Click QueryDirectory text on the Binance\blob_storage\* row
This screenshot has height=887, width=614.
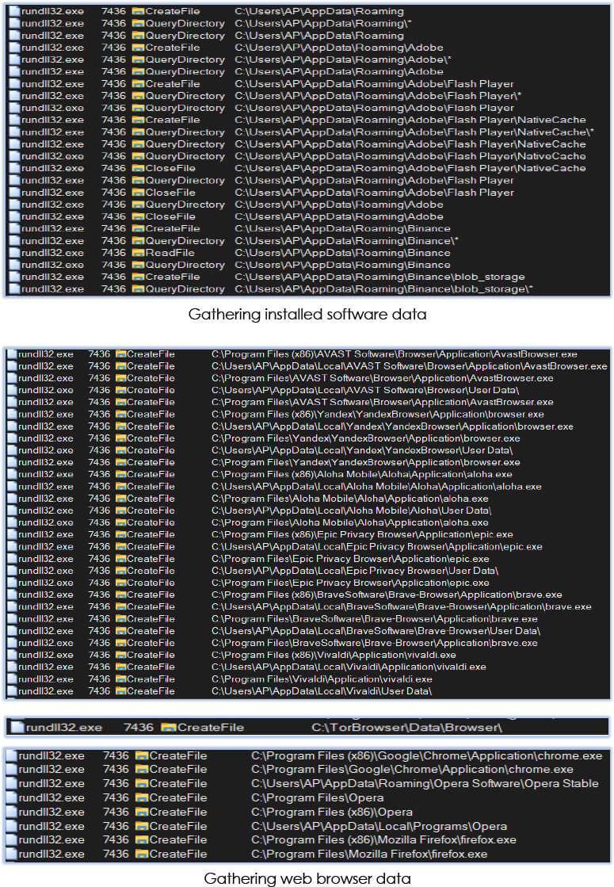coord(185,289)
